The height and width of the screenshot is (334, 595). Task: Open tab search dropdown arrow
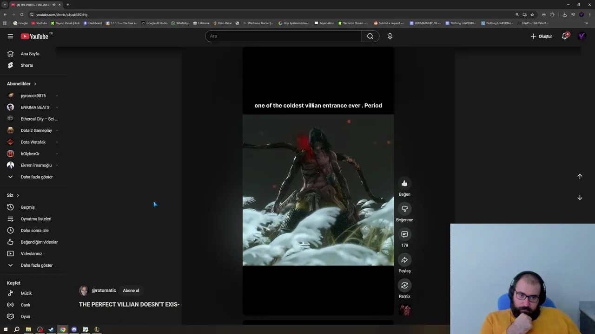(4, 5)
